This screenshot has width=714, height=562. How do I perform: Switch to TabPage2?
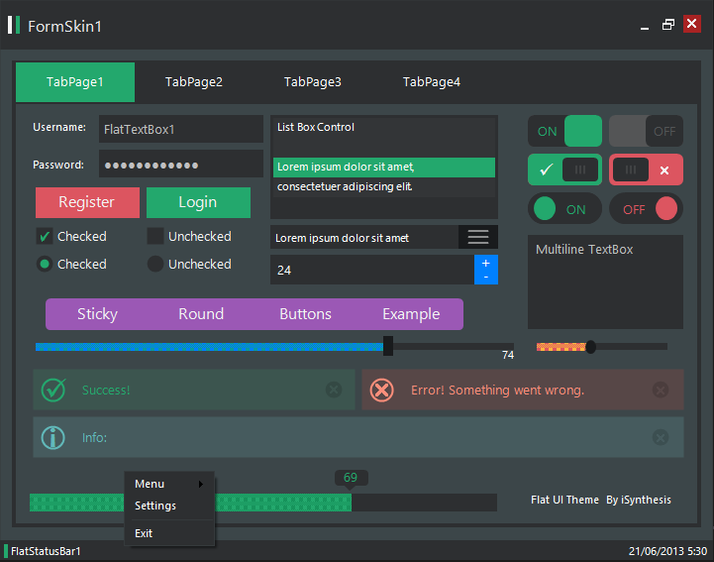point(194,82)
